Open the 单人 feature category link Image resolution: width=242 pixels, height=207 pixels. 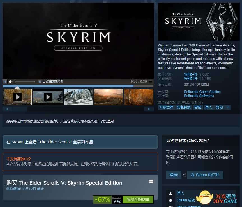pos(181,193)
